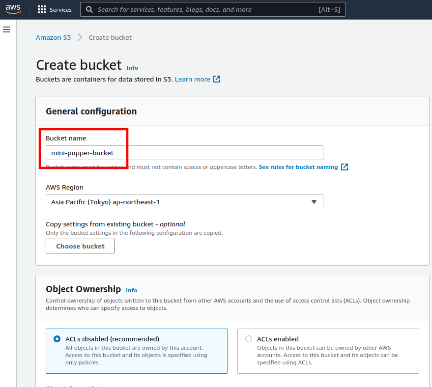Image resolution: width=432 pixels, height=387 pixels.
Task: Select the ACLs enabled radio button
Action: point(249,339)
